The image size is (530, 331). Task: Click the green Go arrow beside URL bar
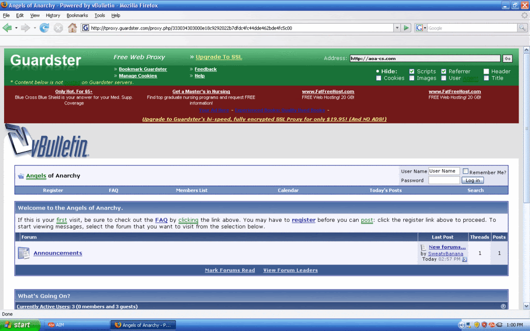pyautogui.click(x=407, y=28)
